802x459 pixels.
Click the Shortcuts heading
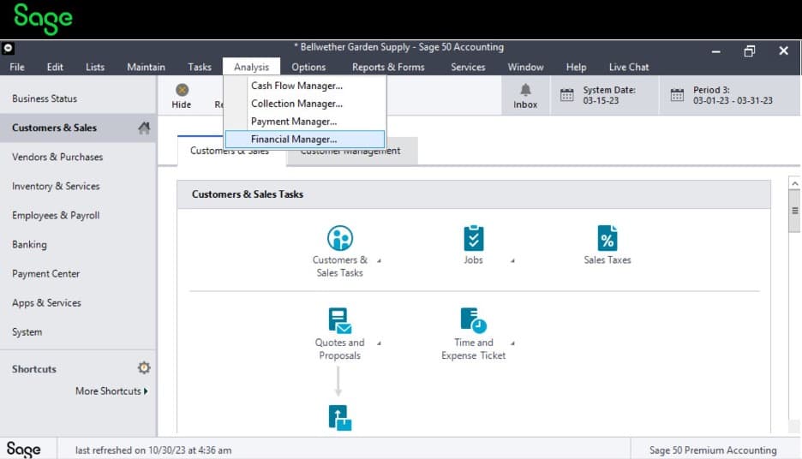click(x=34, y=369)
